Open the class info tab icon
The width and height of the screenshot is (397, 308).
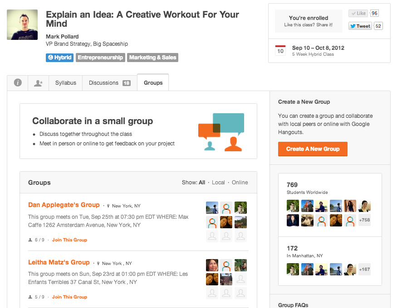pos(18,83)
